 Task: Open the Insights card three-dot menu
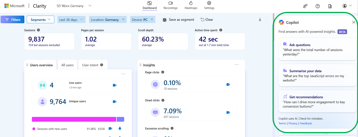tap(237, 65)
